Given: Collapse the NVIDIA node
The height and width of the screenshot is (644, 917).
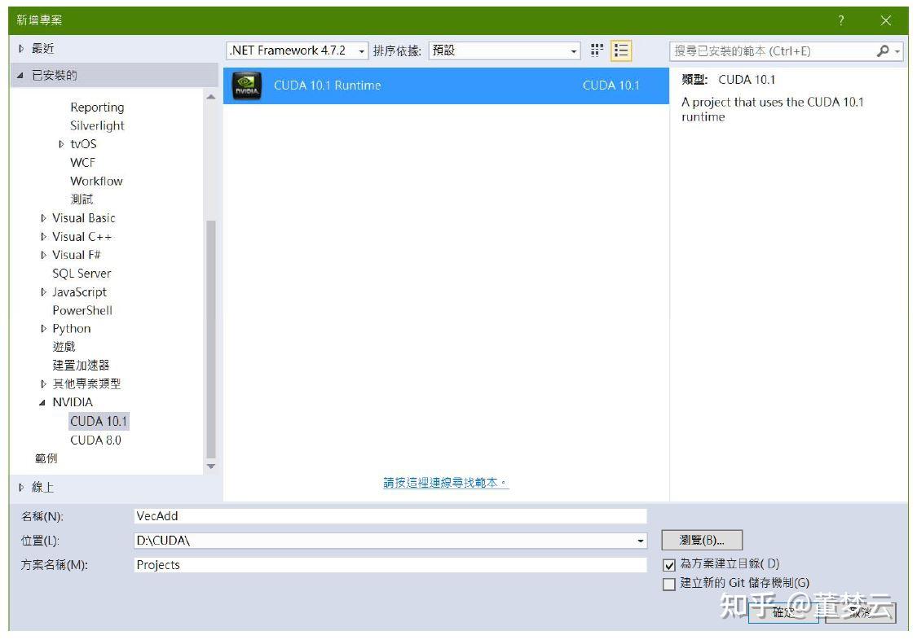Looking at the screenshot, I should 42,402.
